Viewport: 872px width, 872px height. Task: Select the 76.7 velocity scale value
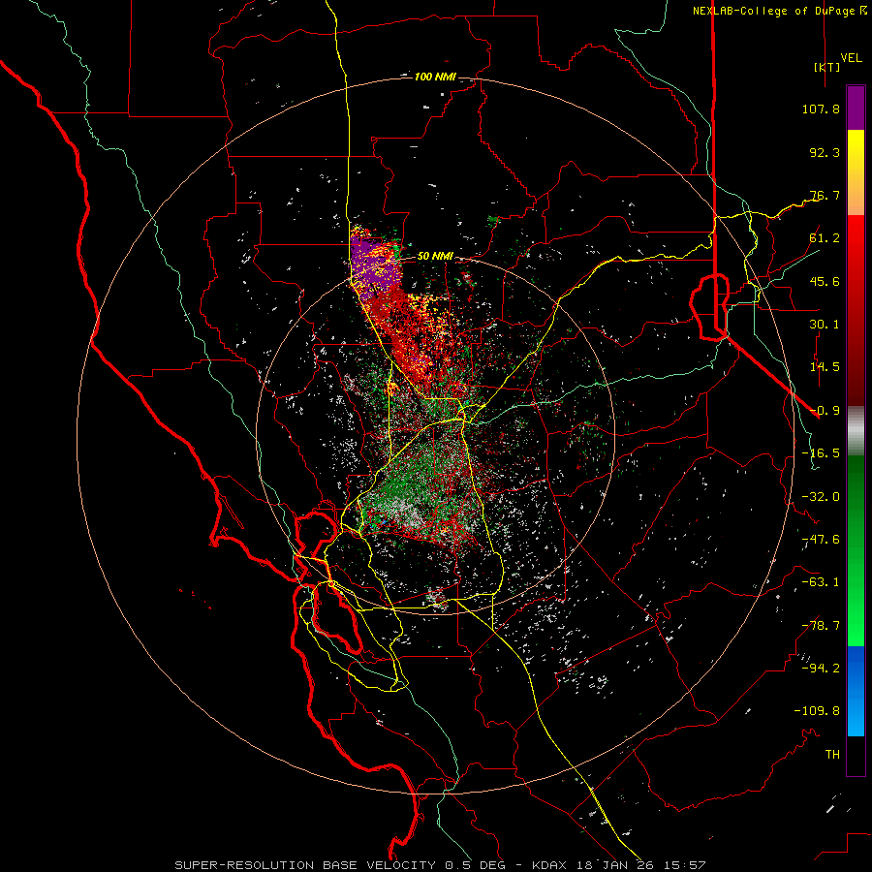(x=825, y=195)
